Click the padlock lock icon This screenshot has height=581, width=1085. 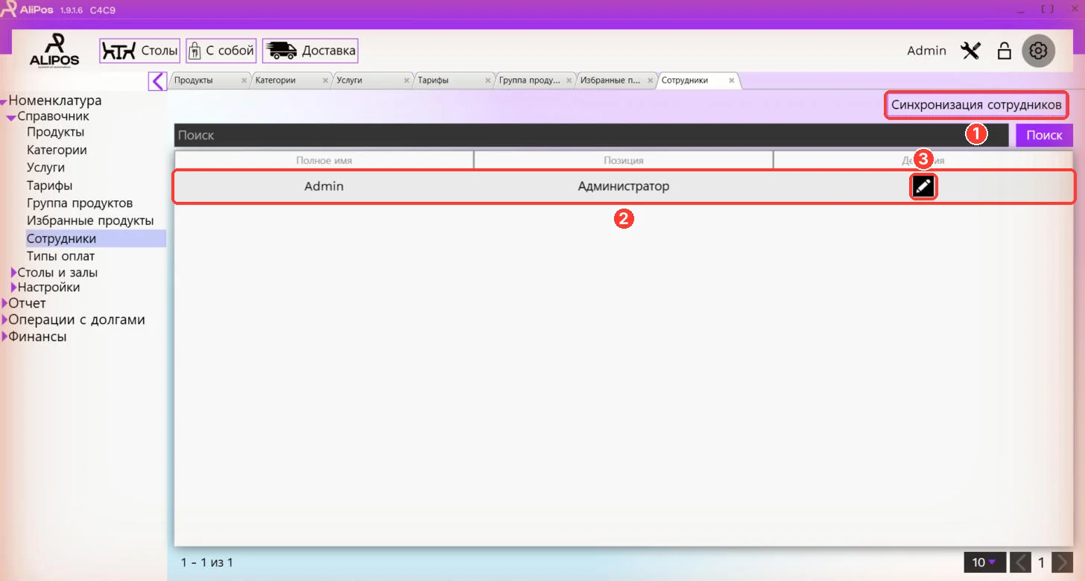(1005, 51)
